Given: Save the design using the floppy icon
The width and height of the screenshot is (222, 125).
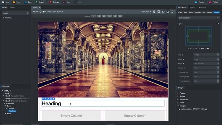Looking at the screenshot, I should pyautogui.click(x=25, y=2).
